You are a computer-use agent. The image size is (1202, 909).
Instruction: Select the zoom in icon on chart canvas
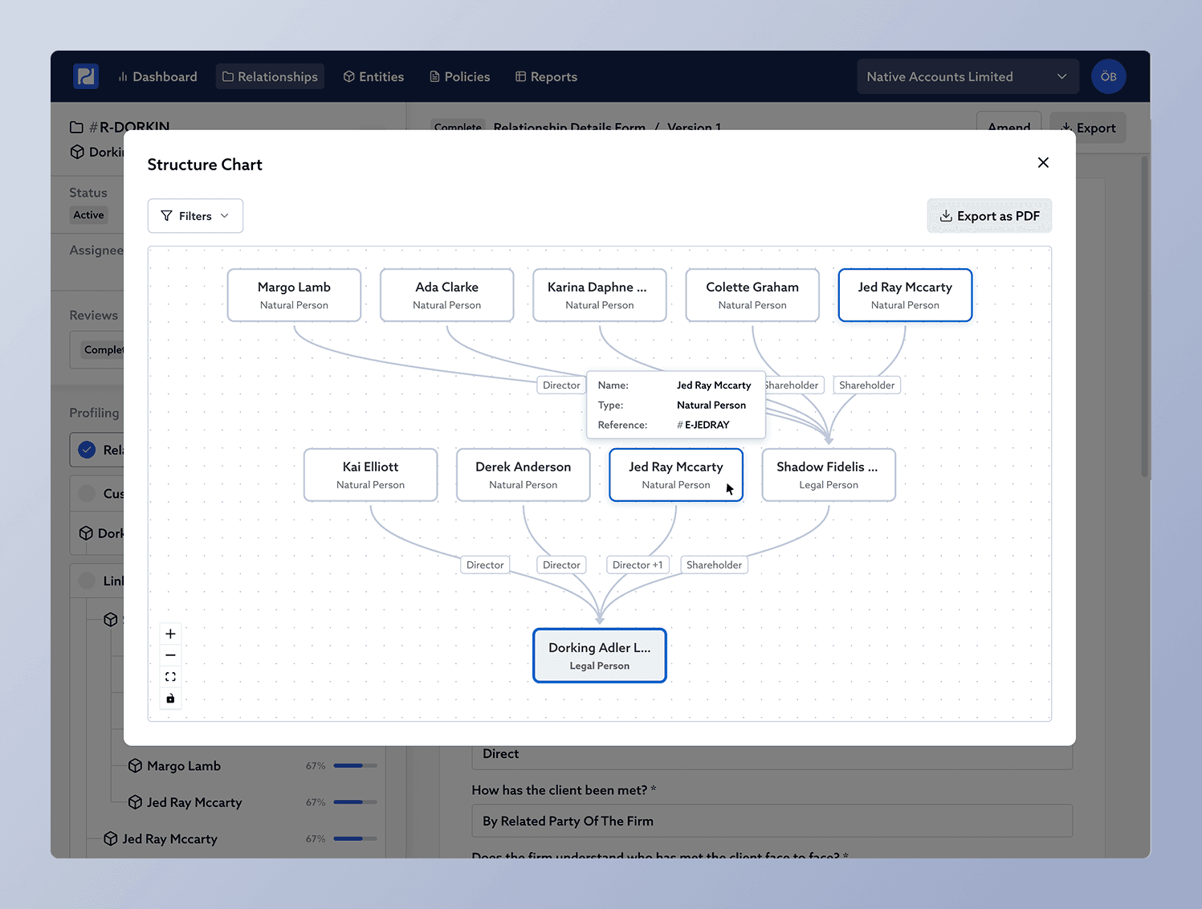click(x=169, y=633)
